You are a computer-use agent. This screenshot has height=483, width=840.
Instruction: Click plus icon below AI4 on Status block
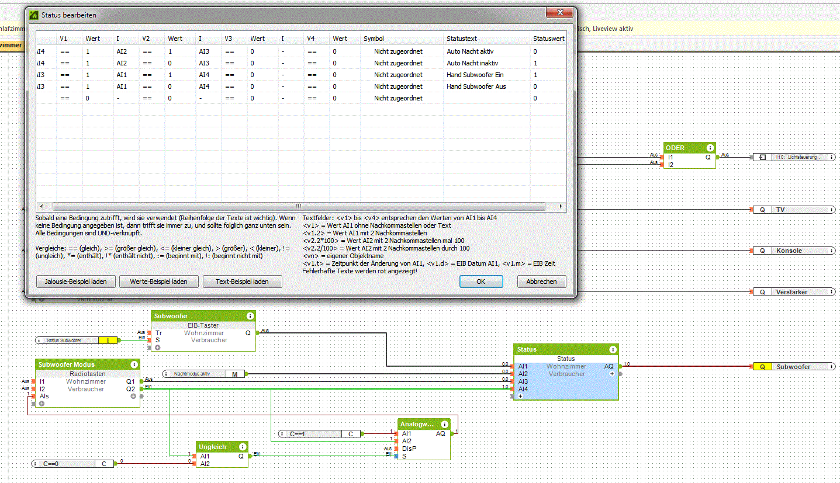click(x=520, y=396)
